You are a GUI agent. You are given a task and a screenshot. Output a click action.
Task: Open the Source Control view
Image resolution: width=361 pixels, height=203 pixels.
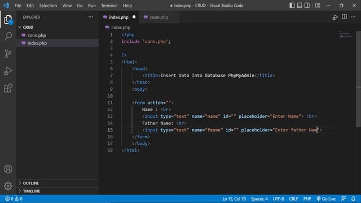point(8,54)
